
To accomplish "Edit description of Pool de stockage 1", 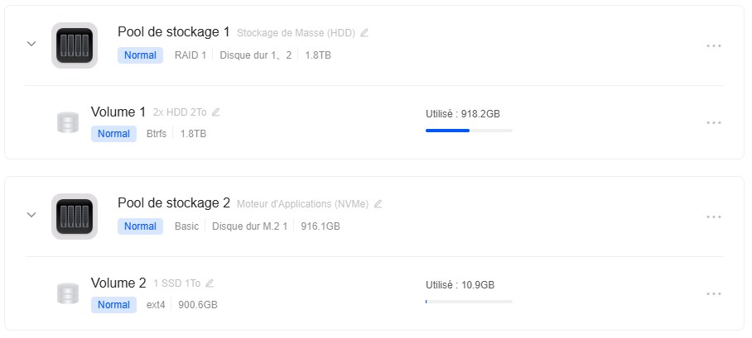I will click(364, 33).
